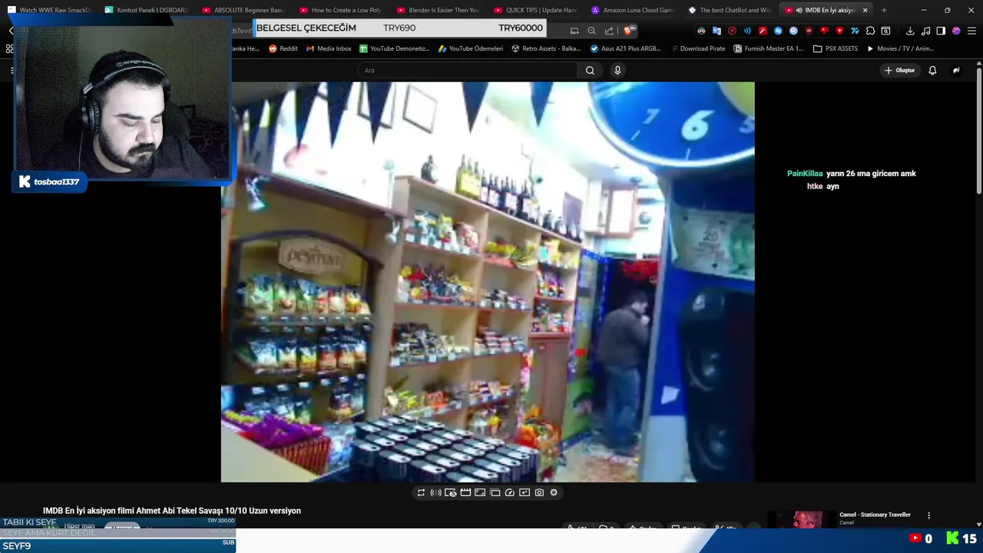
Task: Open YouTube notifications bell
Action: pyautogui.click(x=932, y=70)
